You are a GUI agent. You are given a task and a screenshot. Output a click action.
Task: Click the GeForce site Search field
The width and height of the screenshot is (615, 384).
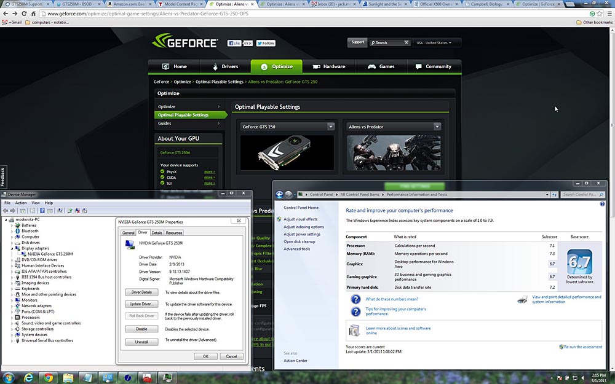click(x=388, y=43)
